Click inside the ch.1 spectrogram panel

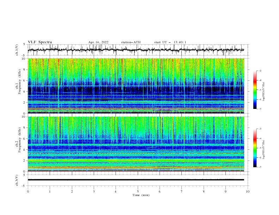point(136,86)
